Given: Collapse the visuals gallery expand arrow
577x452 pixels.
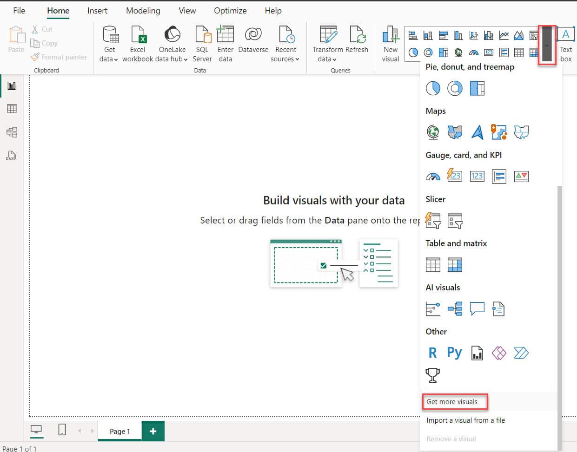Looking at the screenshot, I should [x=547, y=45].
